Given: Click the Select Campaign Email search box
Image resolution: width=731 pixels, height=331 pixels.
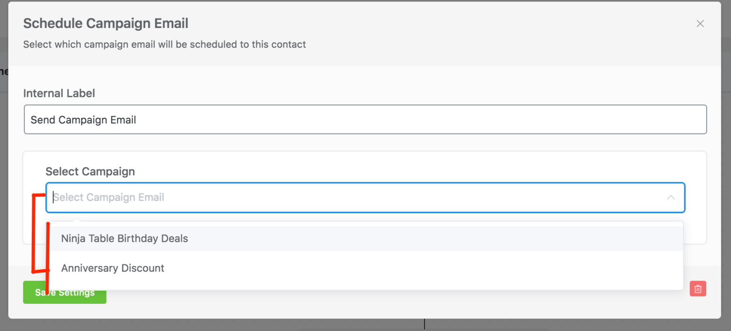Looking at the screenshot, I should click(x=365, y=198).
